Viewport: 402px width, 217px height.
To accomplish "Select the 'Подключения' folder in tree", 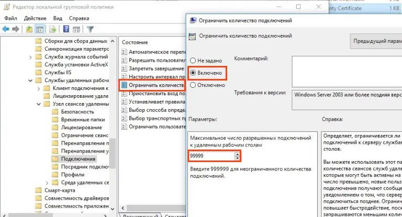I will click(78, 158).
